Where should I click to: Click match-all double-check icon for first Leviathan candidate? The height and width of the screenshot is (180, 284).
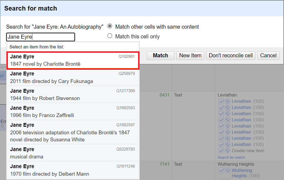coord(227,101)
